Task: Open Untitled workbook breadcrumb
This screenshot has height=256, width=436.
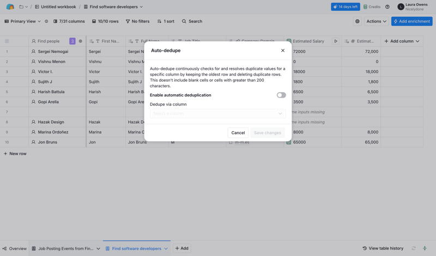Action: point(56,7)
